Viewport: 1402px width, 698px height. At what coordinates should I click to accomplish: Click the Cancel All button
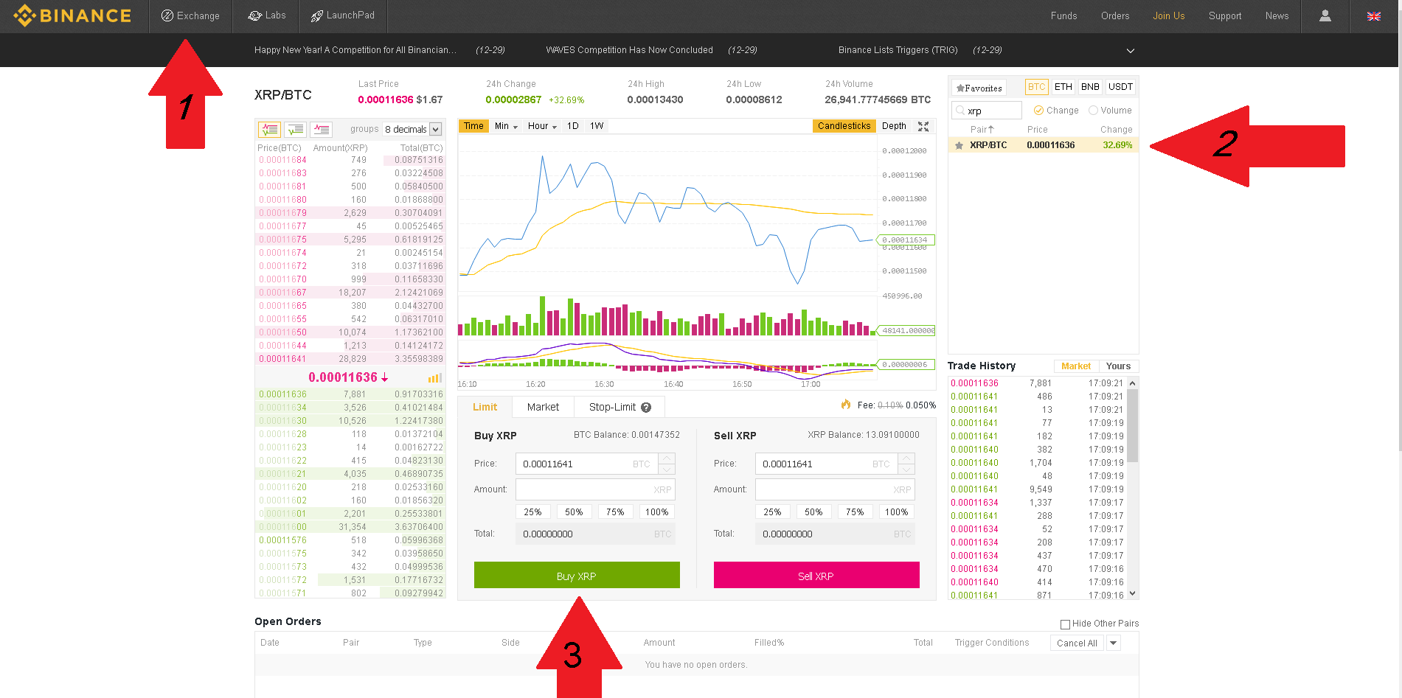[x=1077, y=643]
